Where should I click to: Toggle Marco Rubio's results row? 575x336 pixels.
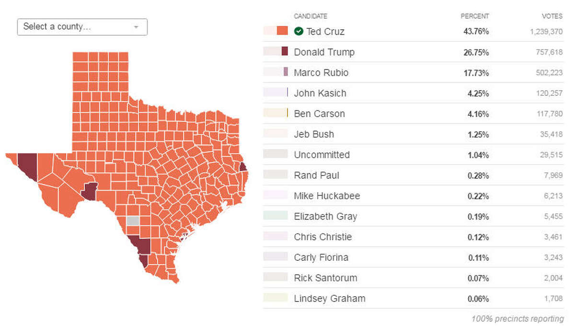(x=321, y=72)
